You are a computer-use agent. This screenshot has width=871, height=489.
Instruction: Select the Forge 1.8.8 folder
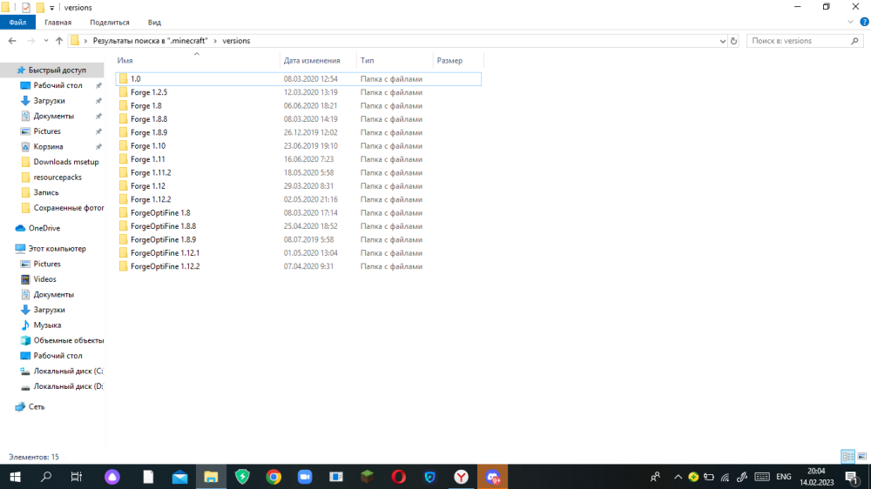pyautogui.click(x=298, y=119)
